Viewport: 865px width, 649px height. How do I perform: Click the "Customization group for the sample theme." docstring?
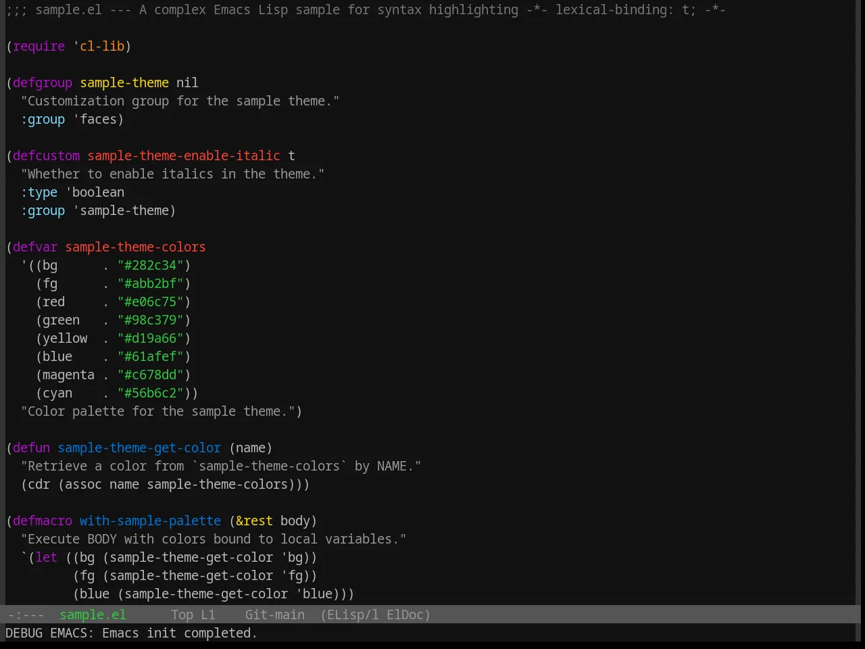coord(180,101)
